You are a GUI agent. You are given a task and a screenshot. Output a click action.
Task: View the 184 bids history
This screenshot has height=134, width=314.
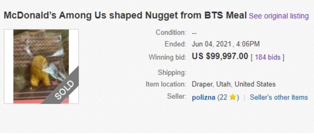tap(267, 57)
